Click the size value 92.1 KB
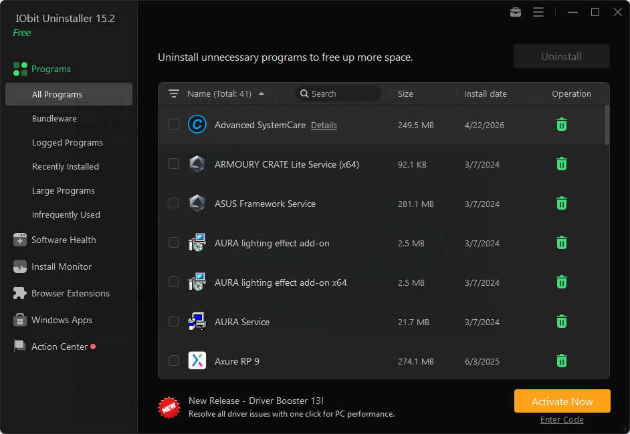630x434 pixels. (x=412, y=164)
